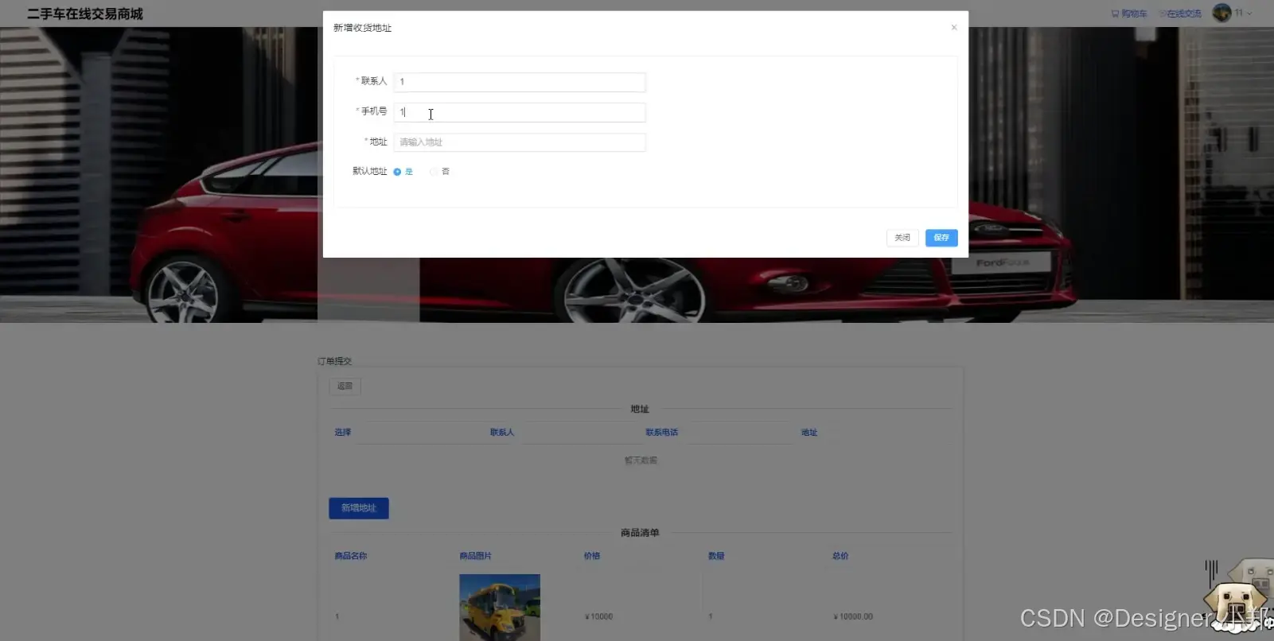The height and width of the screenshot is (641, 1274).
Task: Click the 地址 address input field
Action: pyautogui.click(x=520, y=142)
